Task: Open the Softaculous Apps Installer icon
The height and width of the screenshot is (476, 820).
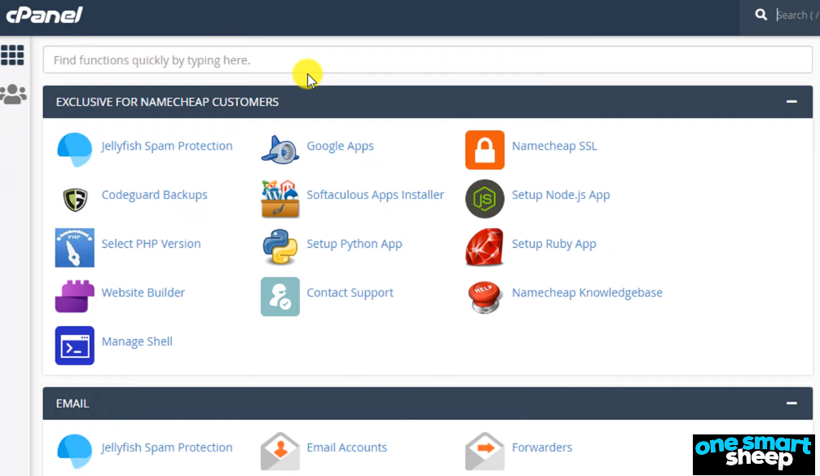Action: [x=280, y=198]
